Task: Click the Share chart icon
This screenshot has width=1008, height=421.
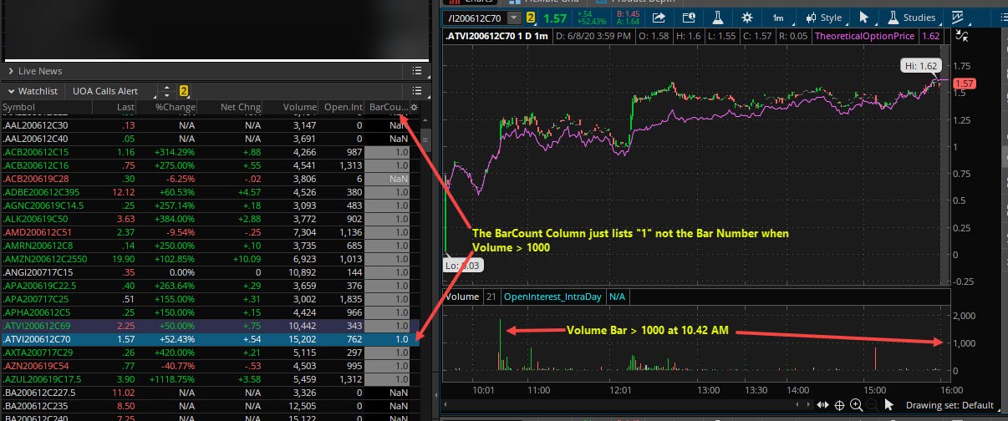Action: click(x=659, y=17)
